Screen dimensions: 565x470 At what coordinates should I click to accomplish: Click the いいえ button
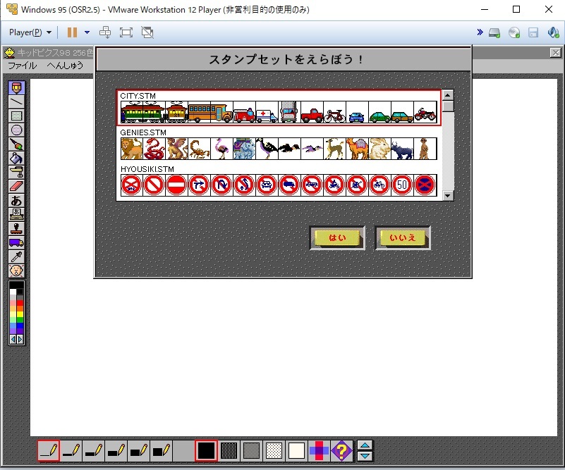(x=403, y=237)
